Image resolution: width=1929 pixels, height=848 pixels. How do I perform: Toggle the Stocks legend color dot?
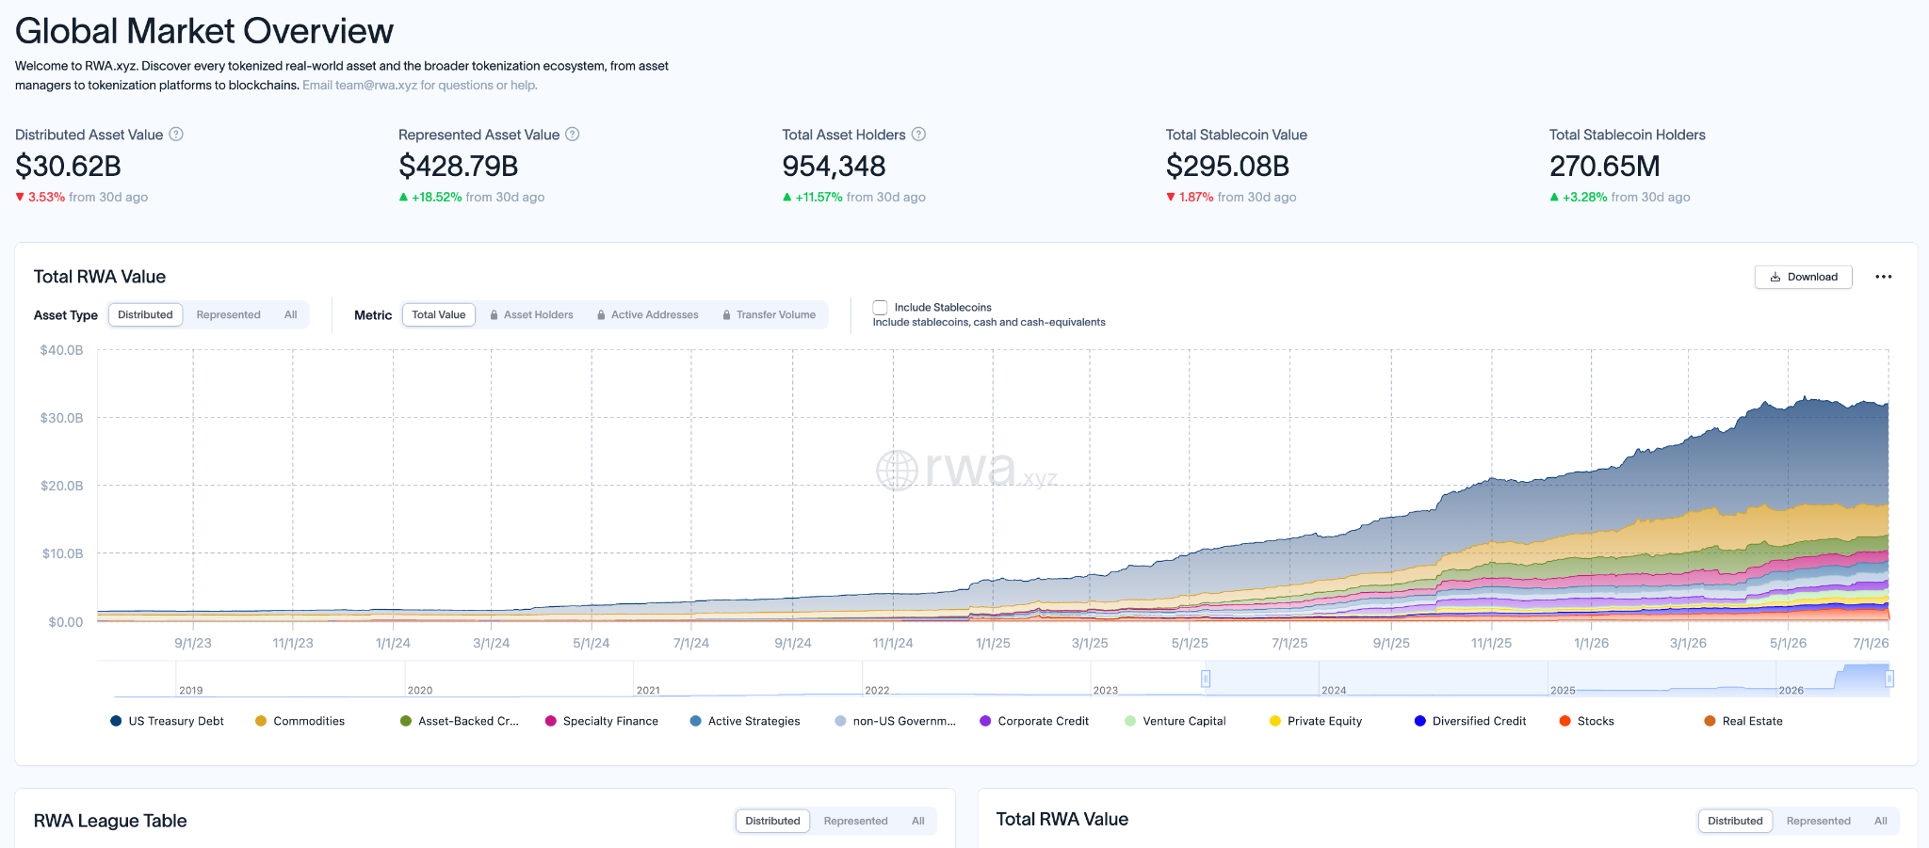(x=1564, y=721)
